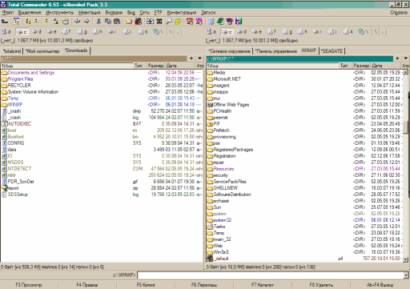Select drive a in right drive bar
Screen dimensions: 410x289
(211, 32)
